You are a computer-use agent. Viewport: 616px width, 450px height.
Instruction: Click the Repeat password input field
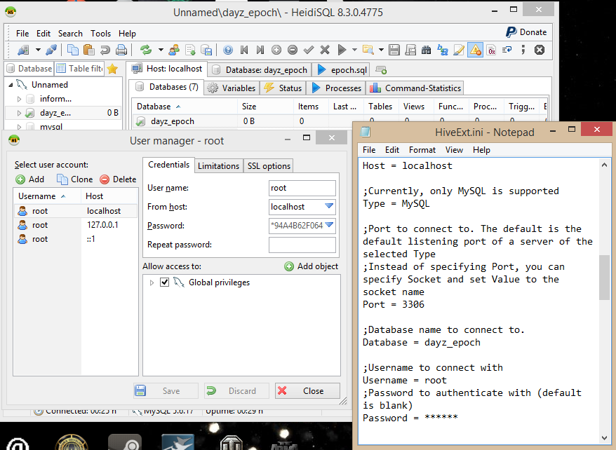pos(302,245)
